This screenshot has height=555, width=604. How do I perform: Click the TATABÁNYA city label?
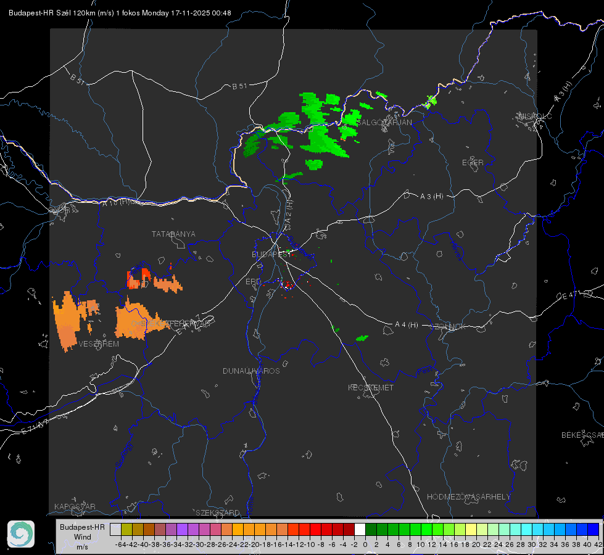click(x=173, y=234)
